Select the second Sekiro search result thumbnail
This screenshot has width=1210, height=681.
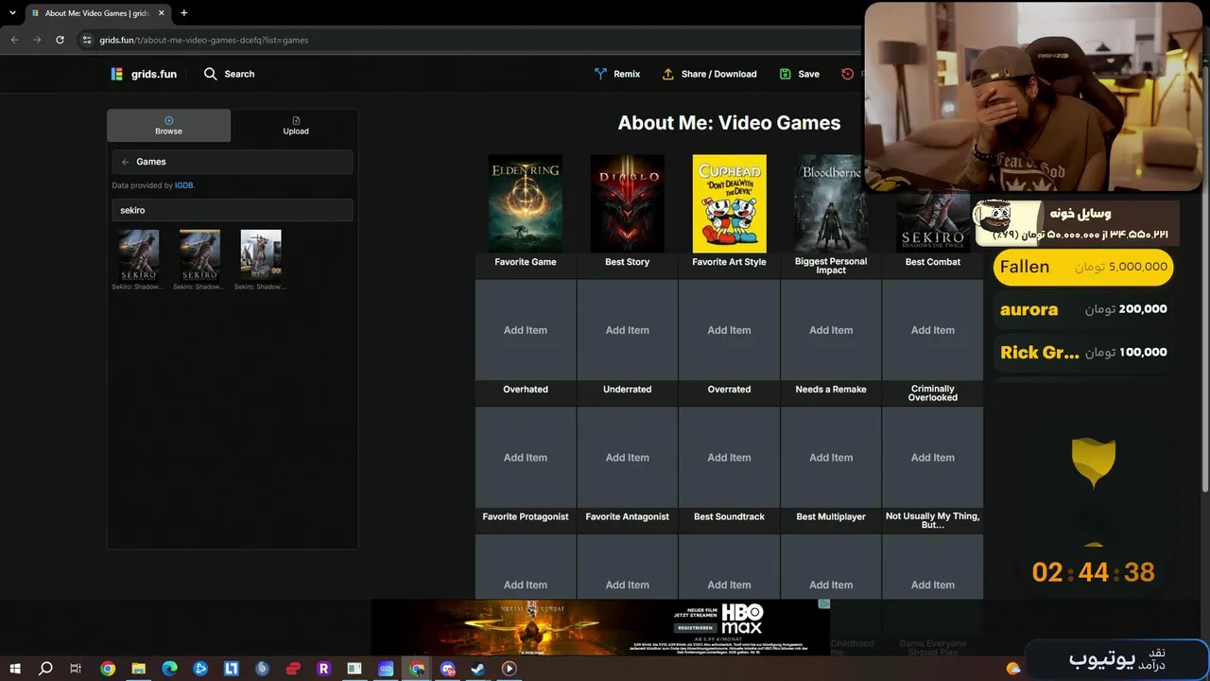(199, 255)
